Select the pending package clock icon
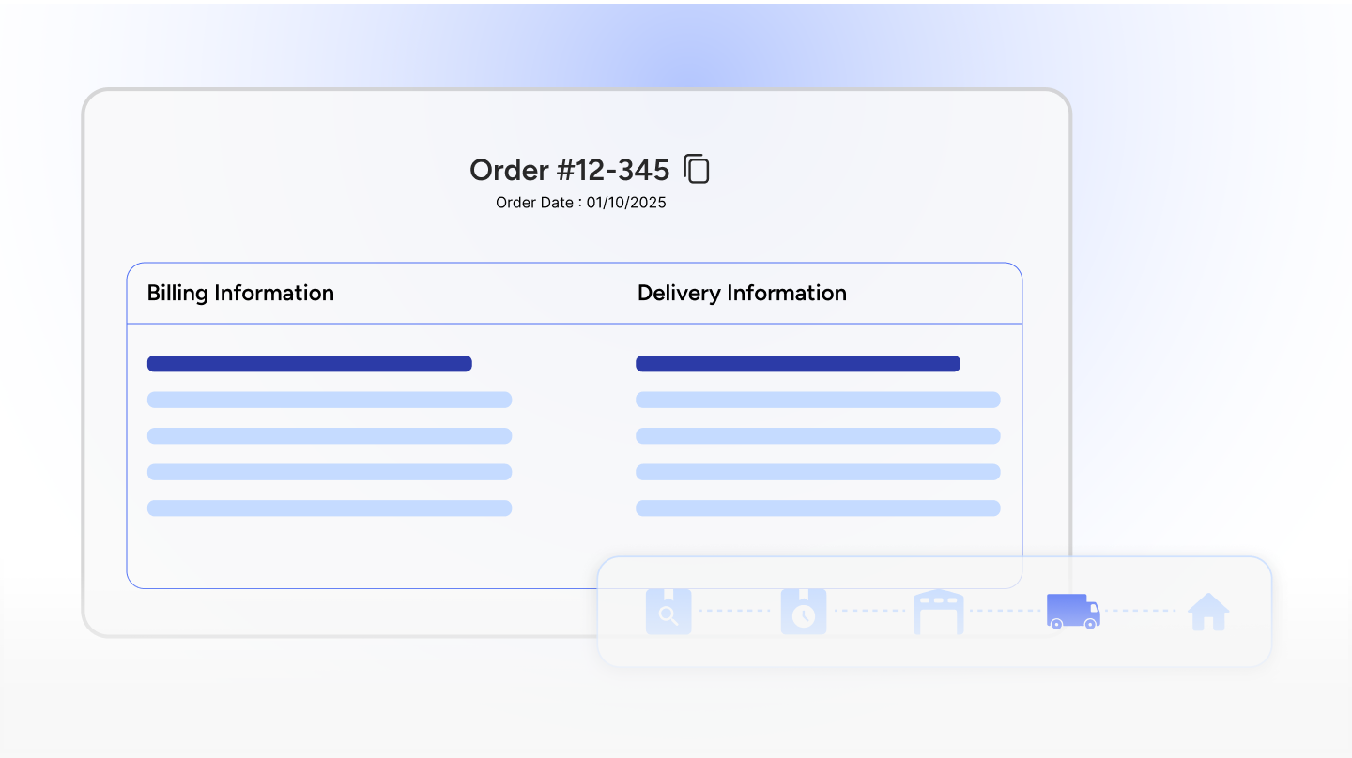Screen dimensions: 1352x758 804,612
